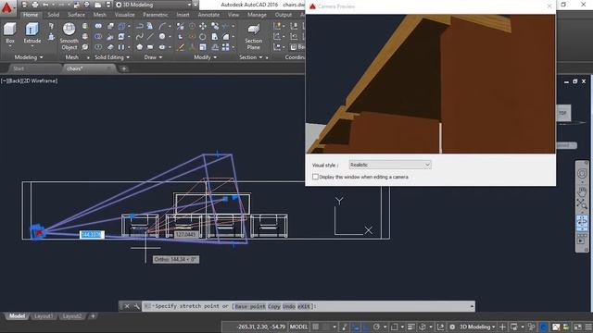
Task: Open the 3D Modeling workspace switcher in status bar
Action: tap(477, 327)
